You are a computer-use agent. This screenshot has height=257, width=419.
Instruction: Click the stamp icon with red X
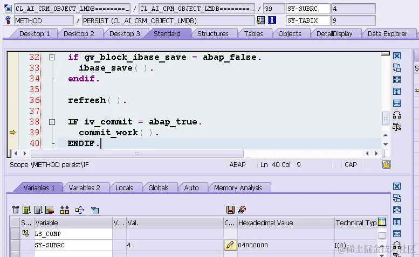242,210
